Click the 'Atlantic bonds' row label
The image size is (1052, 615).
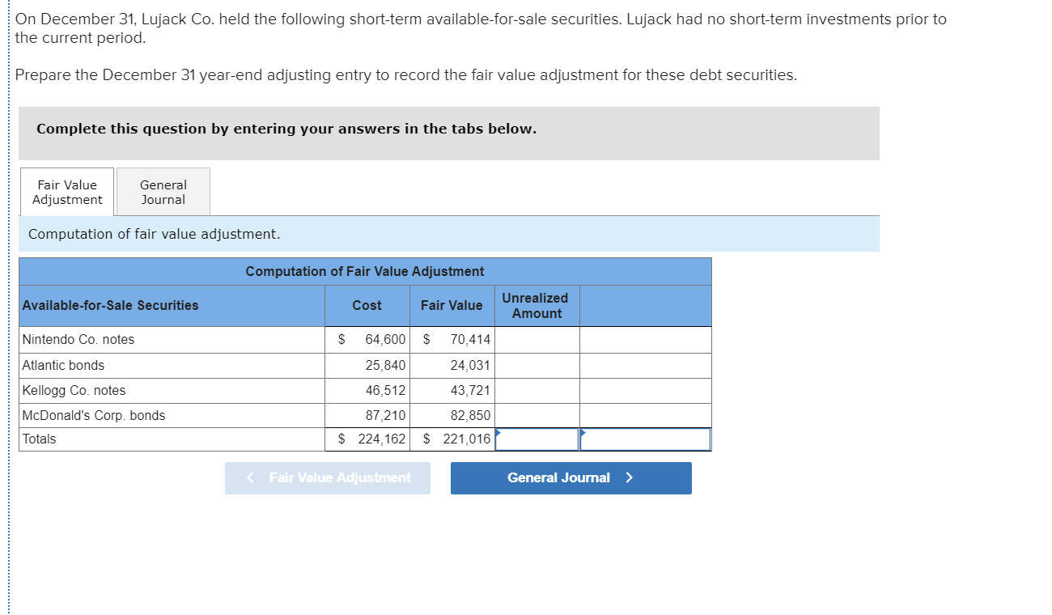(x=63, y=366)
